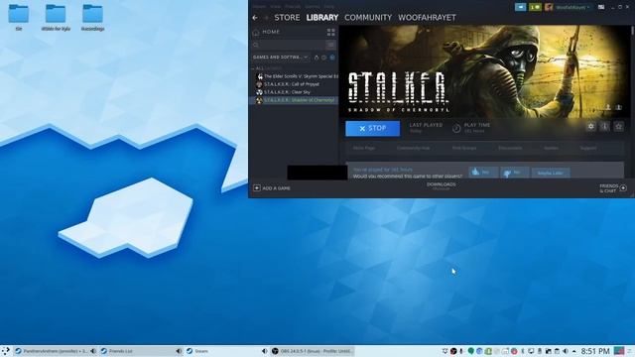This screenshot has width=635, height=357.
Task: Toggle the ready-to-play filter icon
Action: [332, 58]
